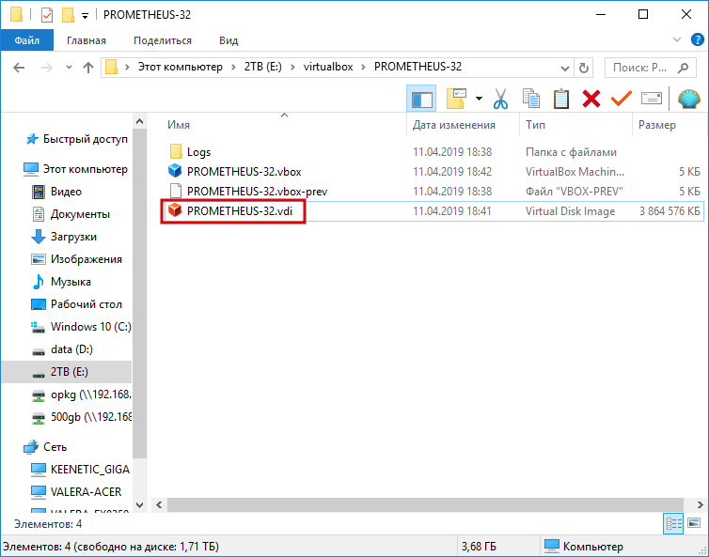Go forward with the right arrow
This screenshot has width=709, height=557.
[x=47, y=68]
